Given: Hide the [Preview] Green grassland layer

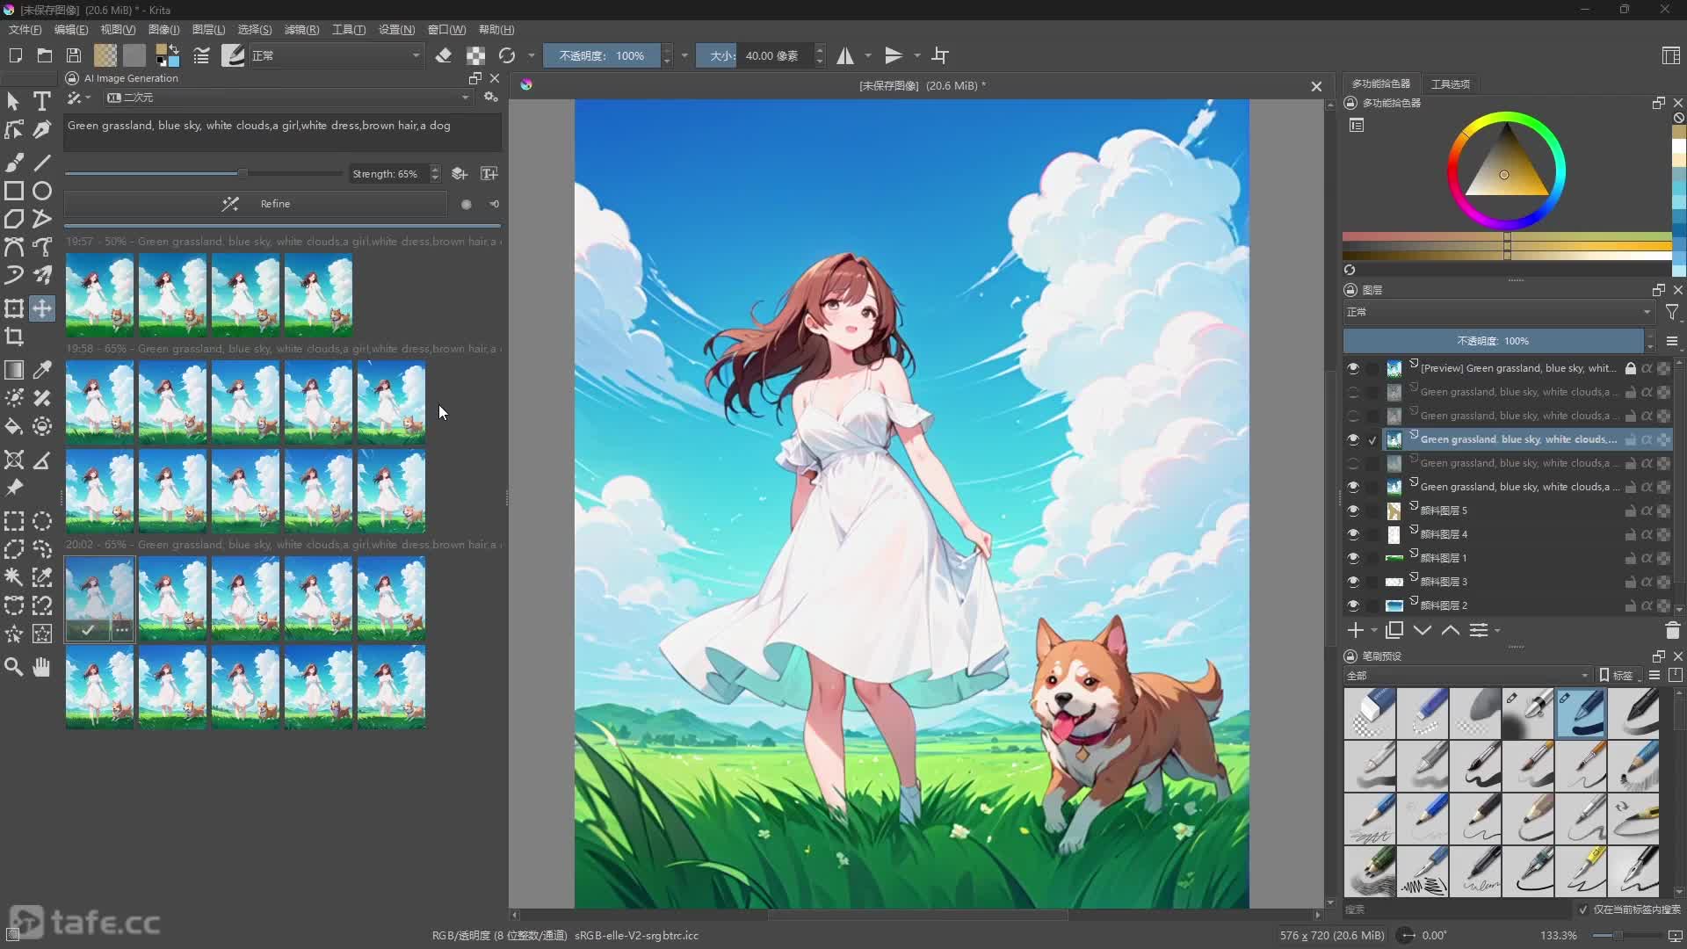Looking at the screenshot, I should click(1353, 368).
